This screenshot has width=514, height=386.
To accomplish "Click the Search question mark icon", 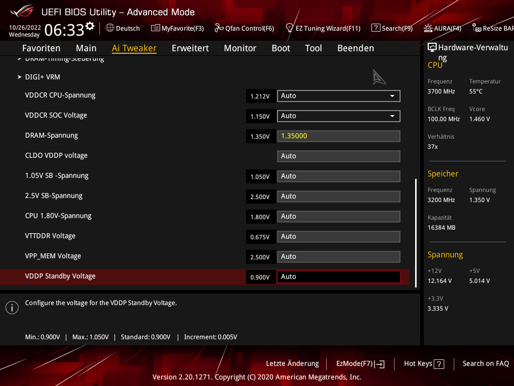I will pyautogui.click(x=375, y=28).
